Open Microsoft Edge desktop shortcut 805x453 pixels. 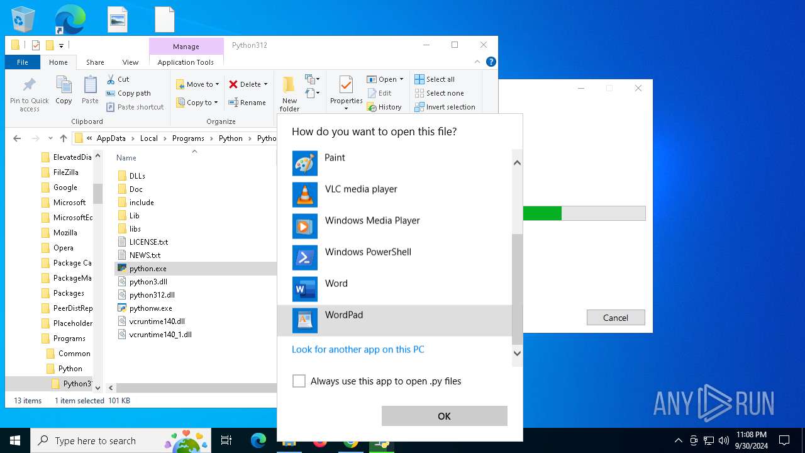coord(69,20)
